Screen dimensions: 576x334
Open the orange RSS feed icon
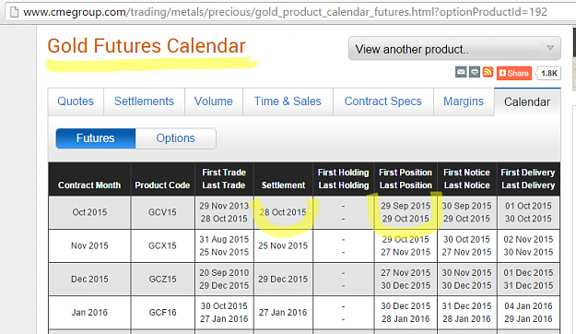488,72
